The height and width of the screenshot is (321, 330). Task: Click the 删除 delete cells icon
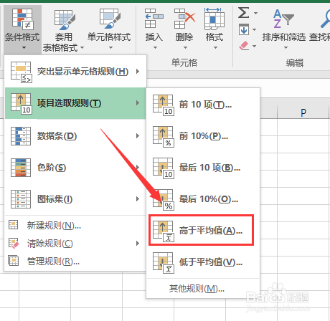click(184, 19)
